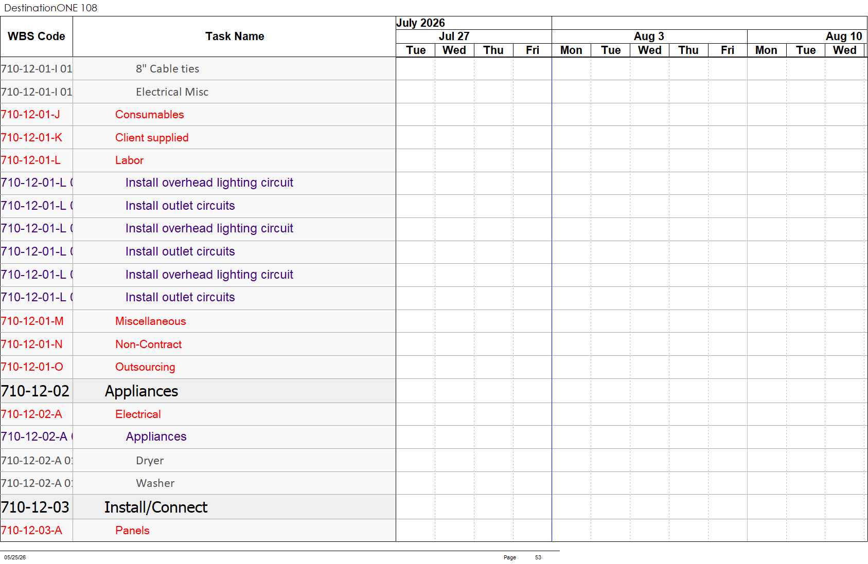
Task: Select the Client supplied task
Action: 152,138
